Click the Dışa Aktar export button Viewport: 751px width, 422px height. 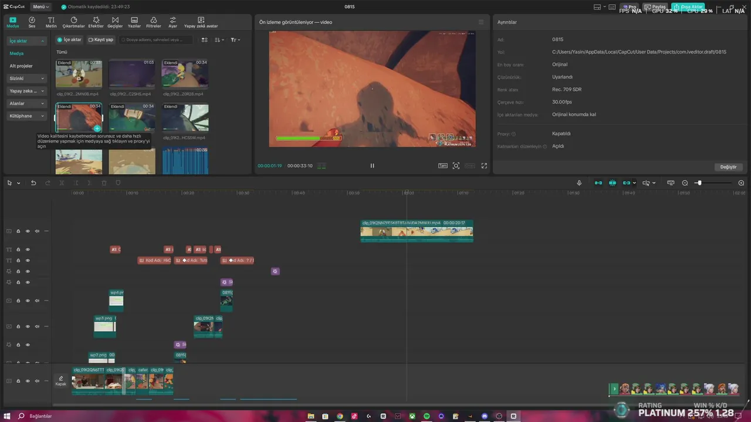[688, 7]
